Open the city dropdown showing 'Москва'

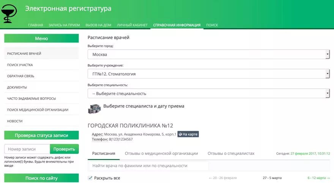pyautogui.click(x=208, y=54)
